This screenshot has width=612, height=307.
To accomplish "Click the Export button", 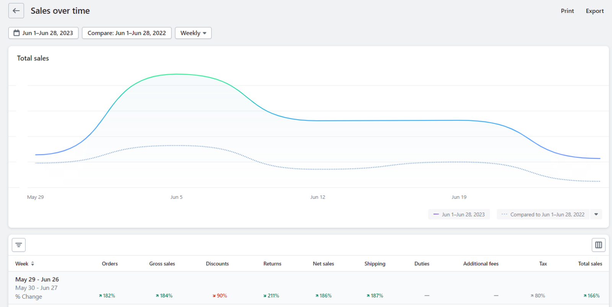I will coord(594,11).
